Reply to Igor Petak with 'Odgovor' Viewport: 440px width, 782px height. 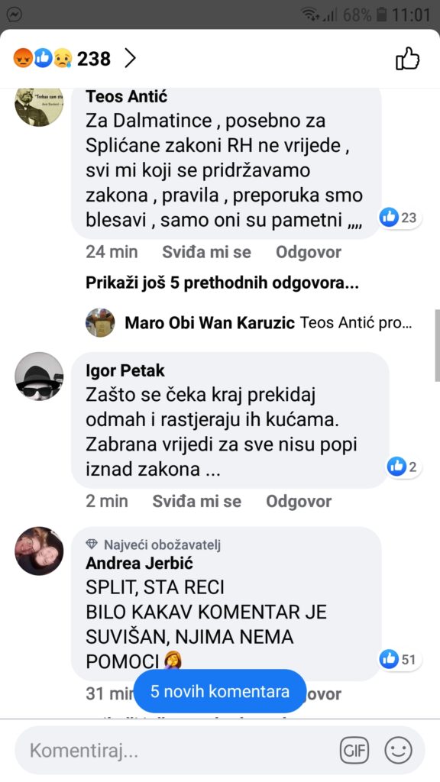click(299, 501)
